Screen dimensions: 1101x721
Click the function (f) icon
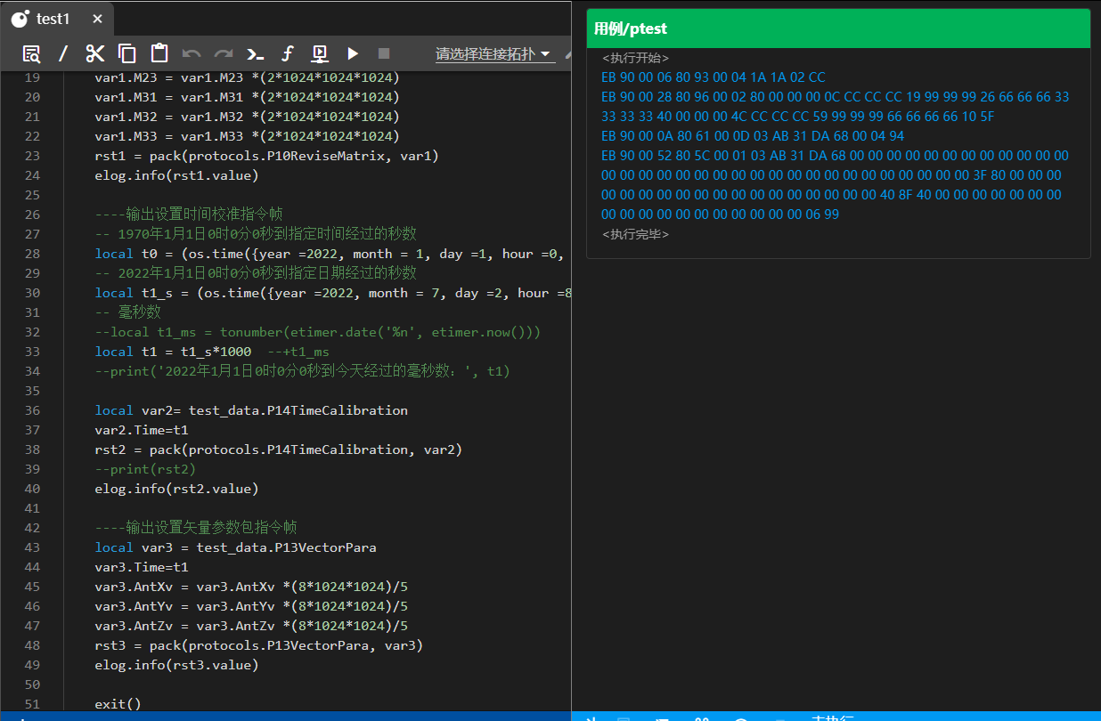coord(288,53)
